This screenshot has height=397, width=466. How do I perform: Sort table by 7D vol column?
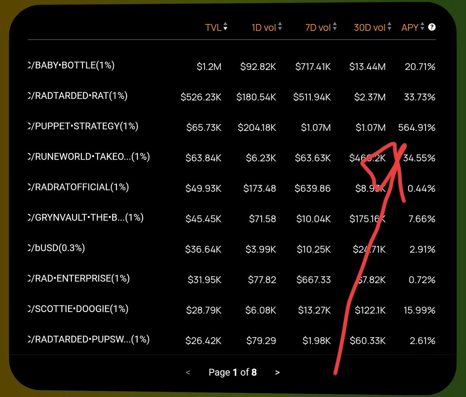tap(321, 28)
